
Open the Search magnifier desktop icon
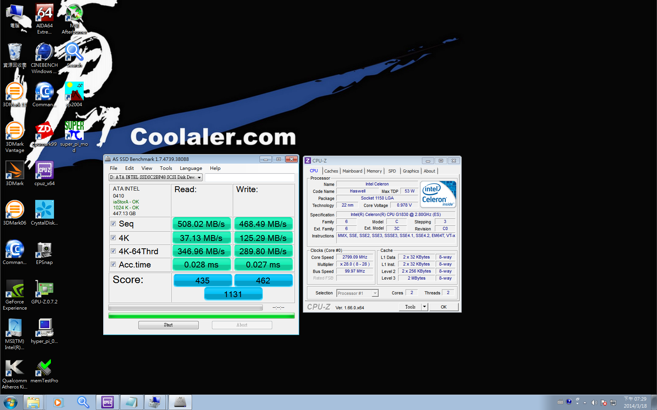74,55
